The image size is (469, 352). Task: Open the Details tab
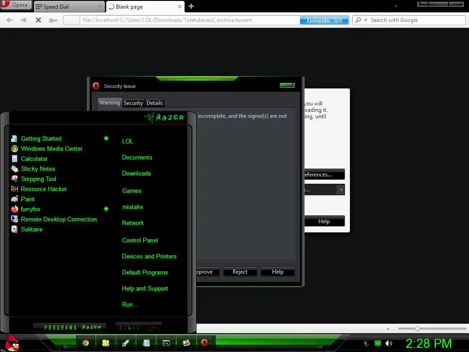coord(155,103)
